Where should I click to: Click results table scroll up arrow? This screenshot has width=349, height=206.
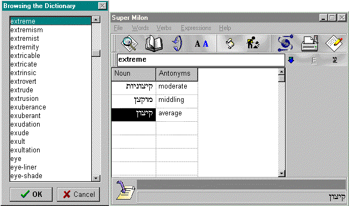tap(281, 72)
